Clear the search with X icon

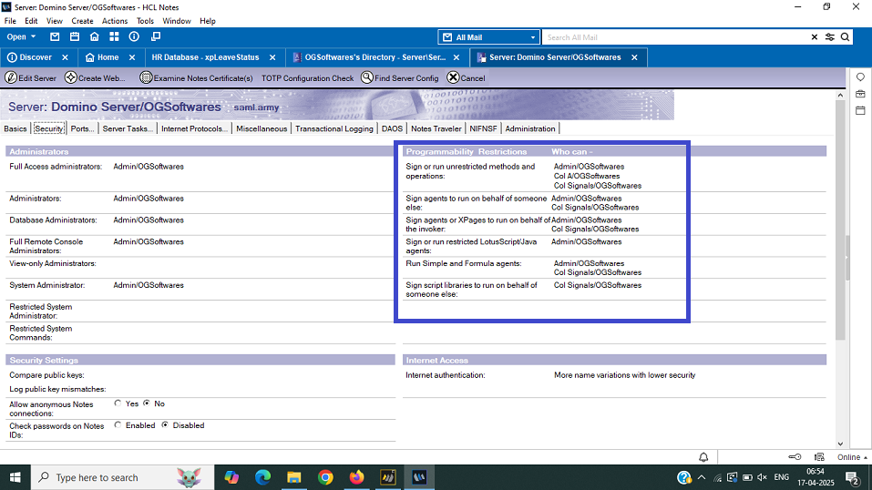coord(815,37)
